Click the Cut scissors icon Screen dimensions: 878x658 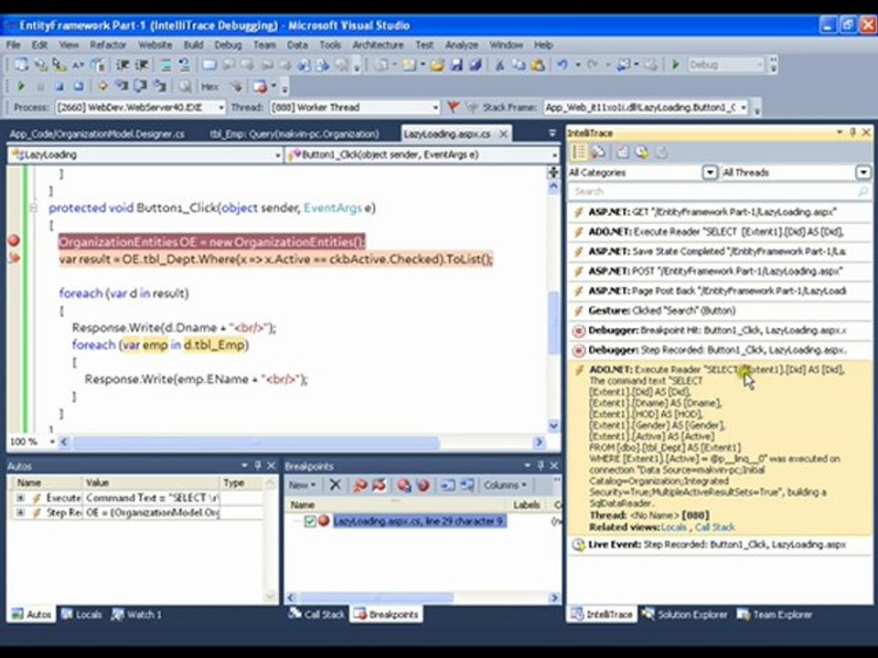tap(499, 65)
